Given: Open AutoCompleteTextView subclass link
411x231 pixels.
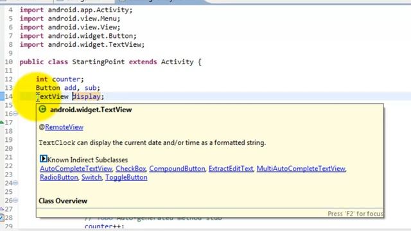Looking at the screenshot, I should (76, 169).
